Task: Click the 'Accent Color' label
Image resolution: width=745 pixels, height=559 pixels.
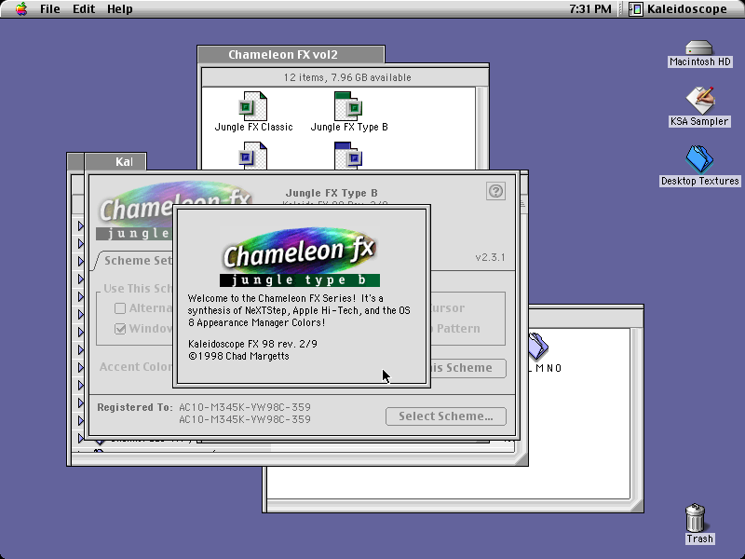Action: (136, 367)
